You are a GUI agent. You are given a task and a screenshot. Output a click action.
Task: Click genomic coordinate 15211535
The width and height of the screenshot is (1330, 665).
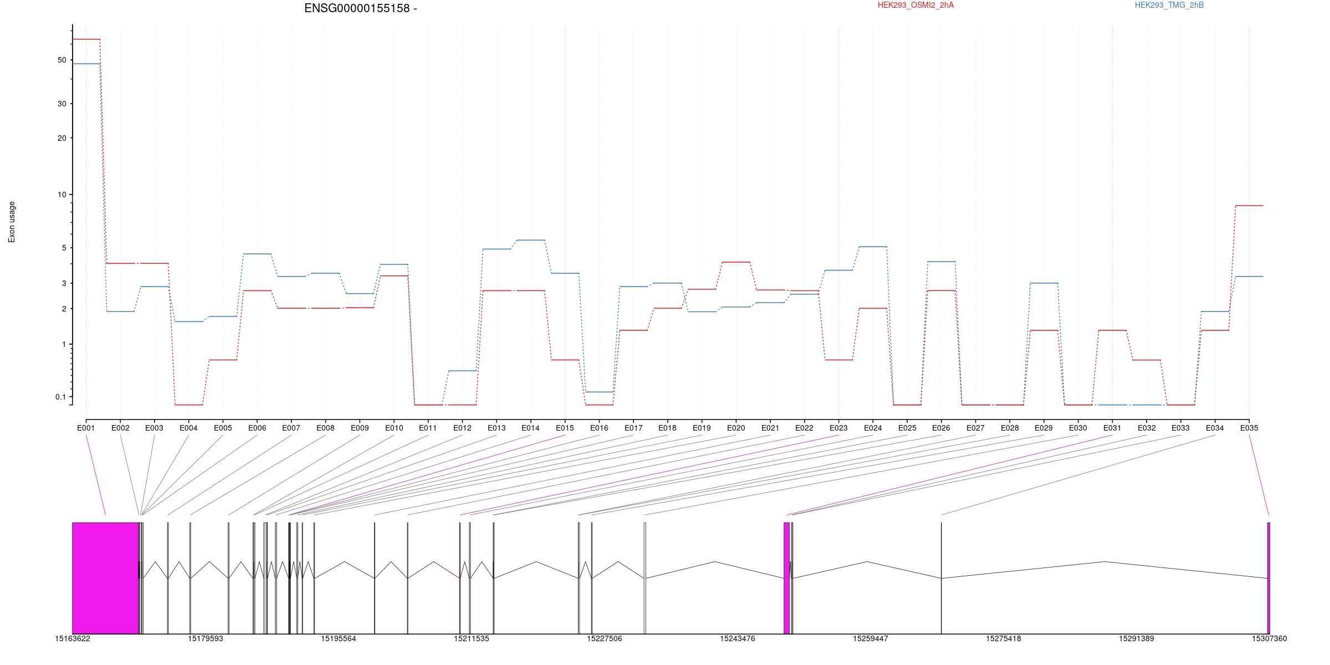[472, 638]
